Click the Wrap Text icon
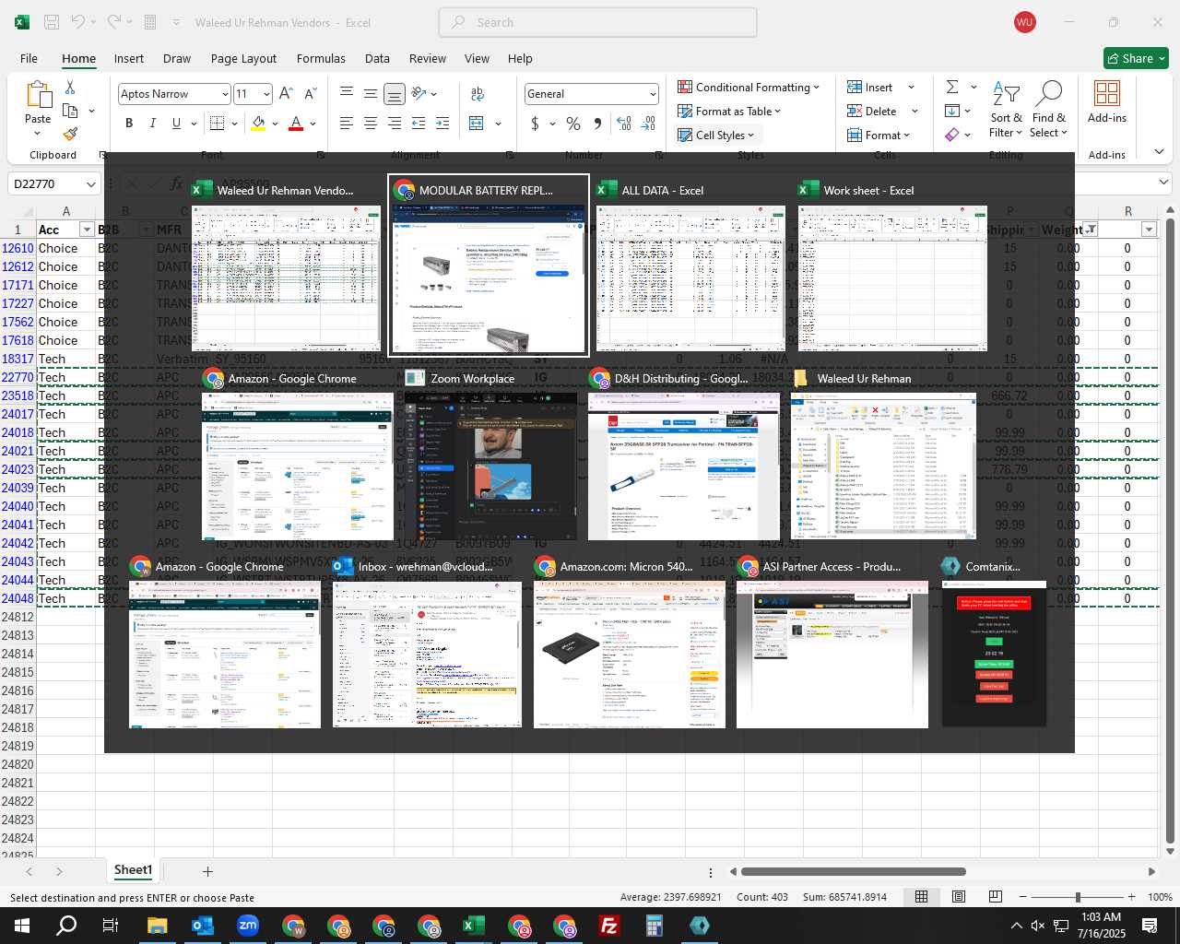1180x944 pixels. pos(477,94)
